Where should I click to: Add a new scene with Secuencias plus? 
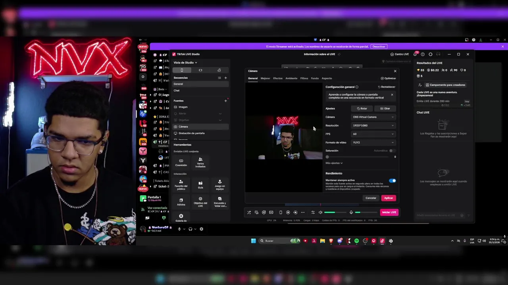pos(225,78)
